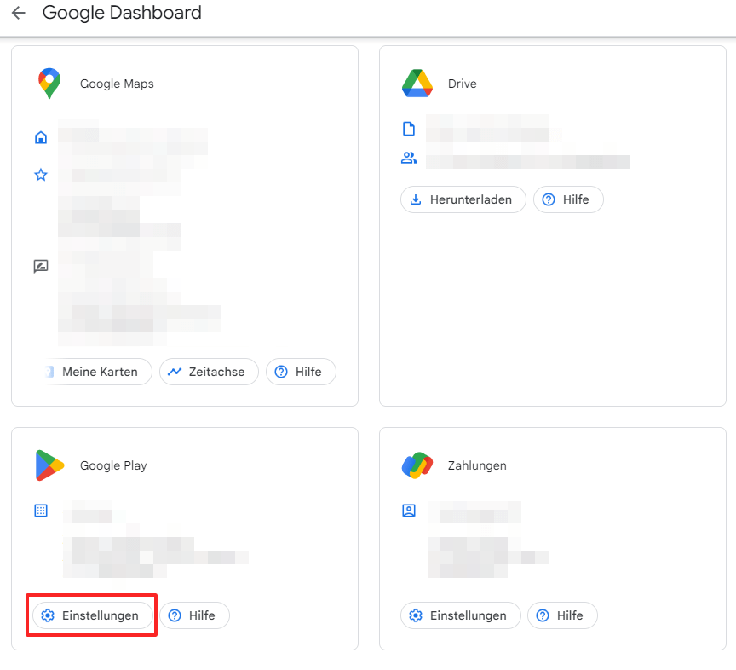Click the Zahlungen (Google Pay) logo
Screen dimensions: 736x670
tap(417, 465)
